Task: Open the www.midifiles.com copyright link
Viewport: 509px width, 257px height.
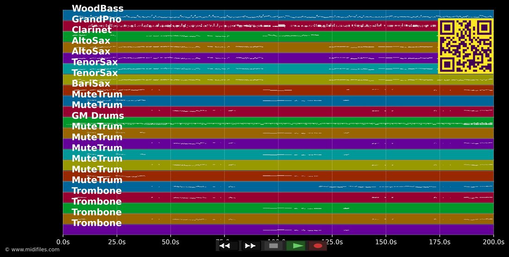Action: [32, 250]
